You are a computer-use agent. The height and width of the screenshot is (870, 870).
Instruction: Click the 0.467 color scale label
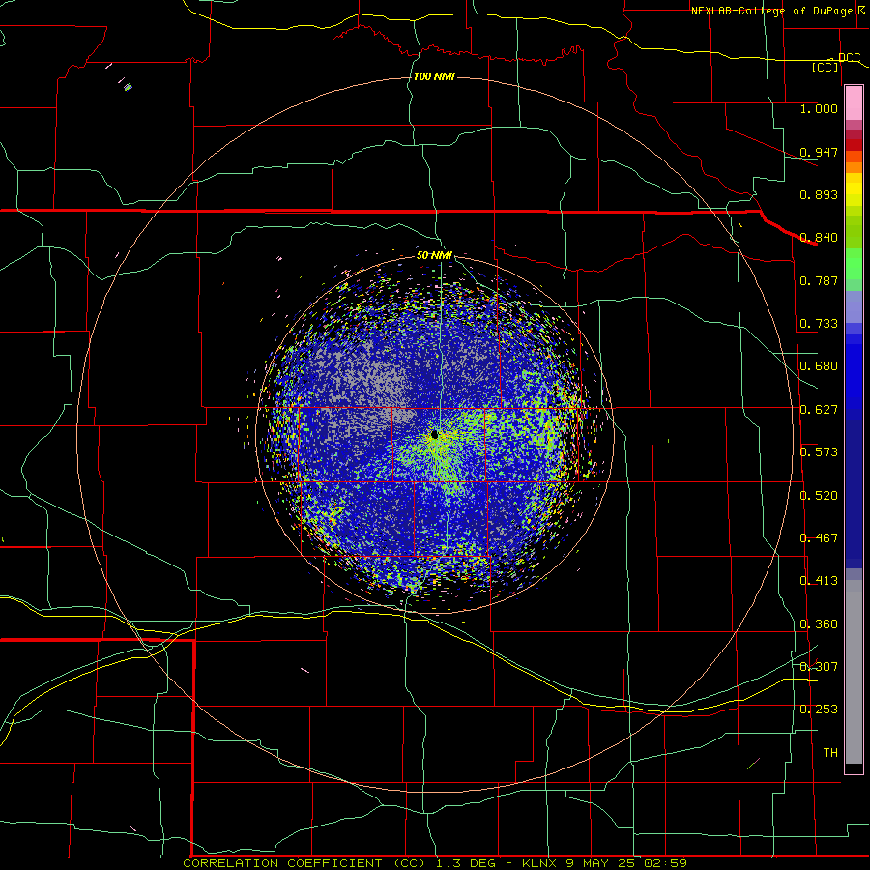click(819, 538)
